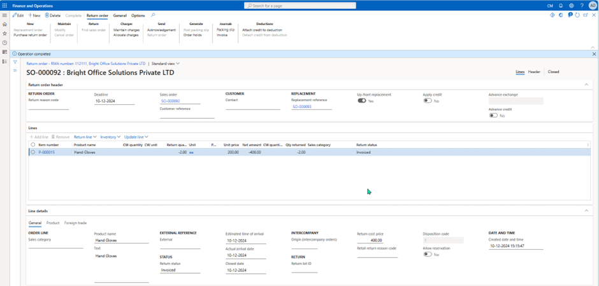The width and height of the screenshot is (599, 286).
Task: Open the Product tab in Line details
Action: click(53, 223)
